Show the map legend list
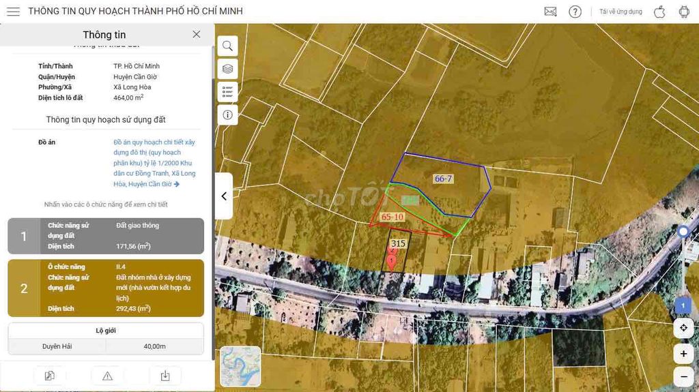The image size is (699, 392). tap(227, 92)
